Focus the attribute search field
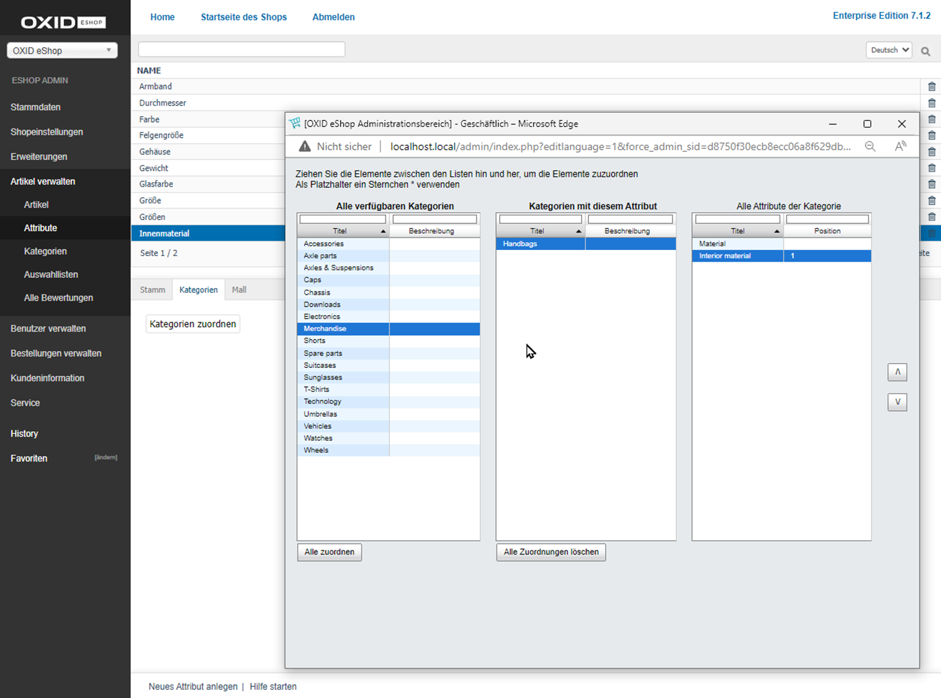941x698 pixels. [241, 50]
